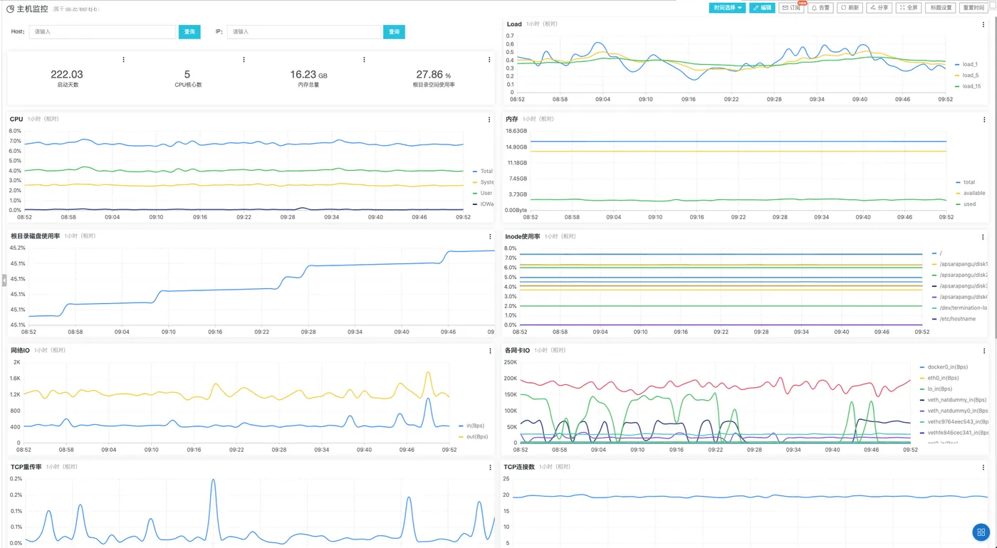The width and height of the screenshot is (997, 548).
Task: Click the TCP重传率 panel title
Action: coord(26,467)
